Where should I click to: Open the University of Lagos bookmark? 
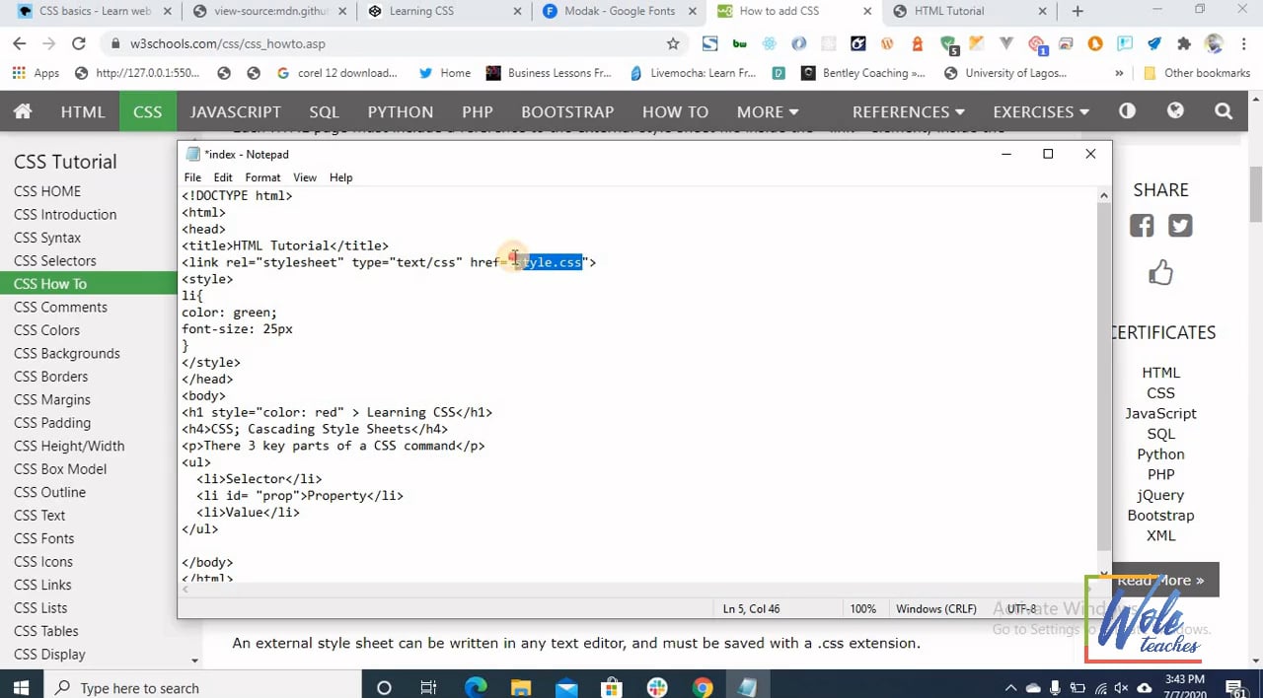(x=1005, y=73)
